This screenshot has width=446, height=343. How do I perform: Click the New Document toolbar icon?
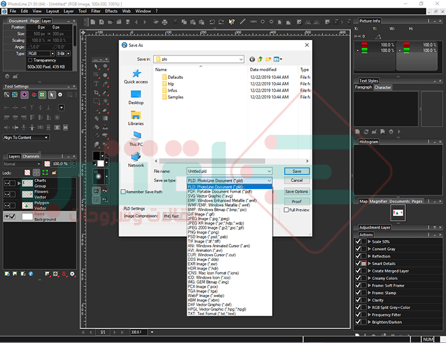(93, 22)
